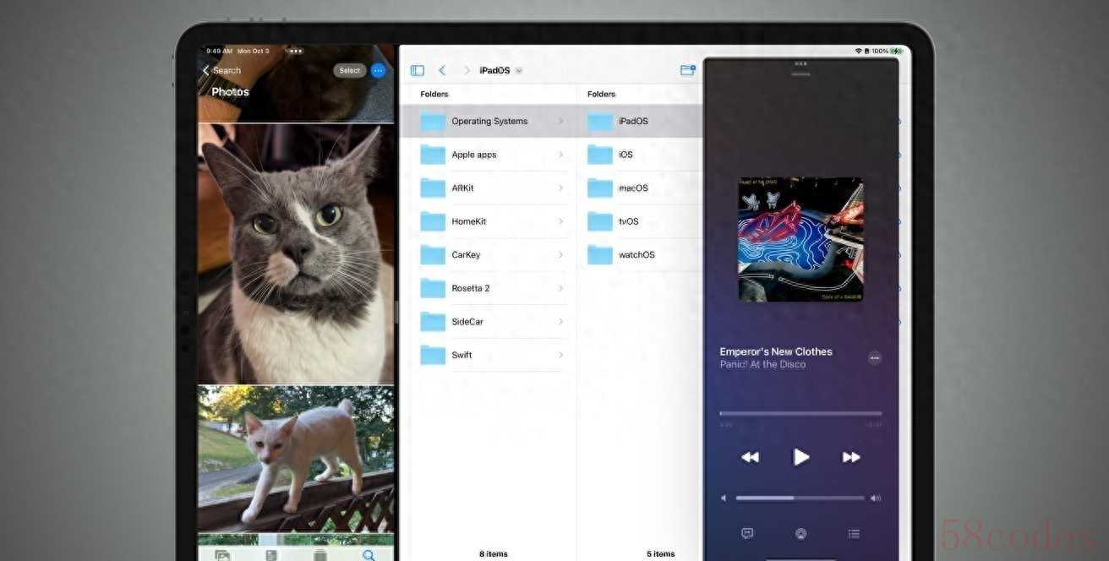1109x561 pixels.
Task: Adjust the music volume slider
Action: point(800,498)
